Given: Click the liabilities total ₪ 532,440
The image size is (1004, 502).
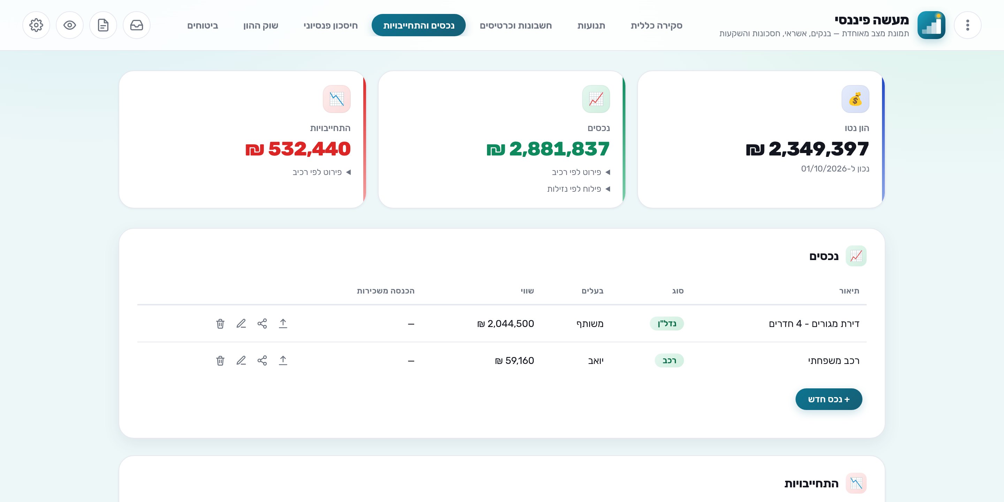Looking at the screenshot, I should [298, 149].
